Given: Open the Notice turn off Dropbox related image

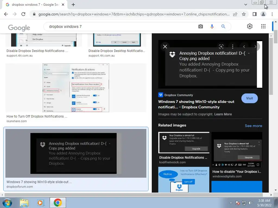Looking at the screenshot, I should point(184,180).
